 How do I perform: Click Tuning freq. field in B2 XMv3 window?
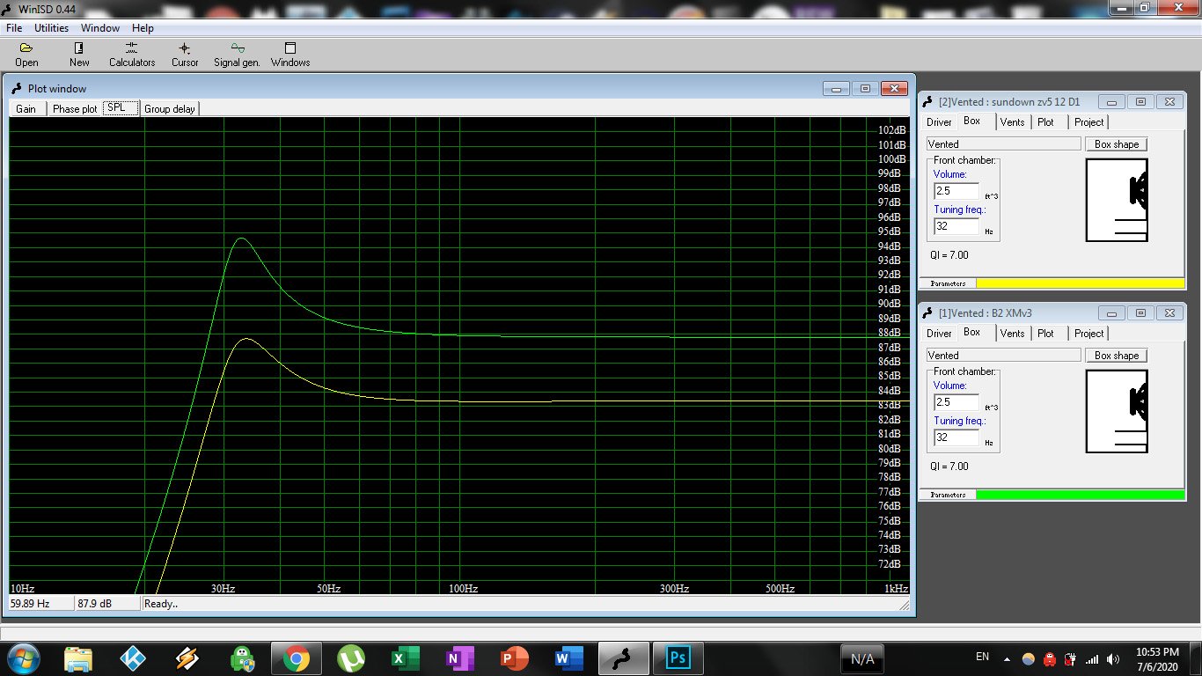[956, 437]
